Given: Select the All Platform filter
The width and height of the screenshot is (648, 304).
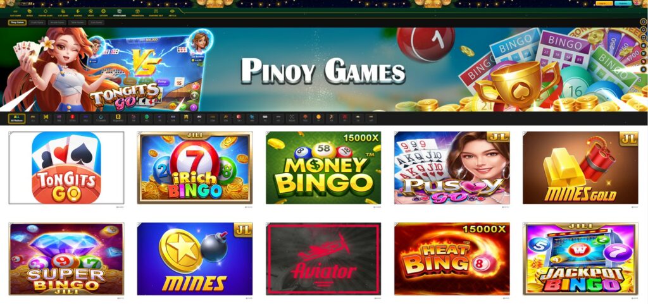Looking at the screenshot, I should tap(16, 118).
